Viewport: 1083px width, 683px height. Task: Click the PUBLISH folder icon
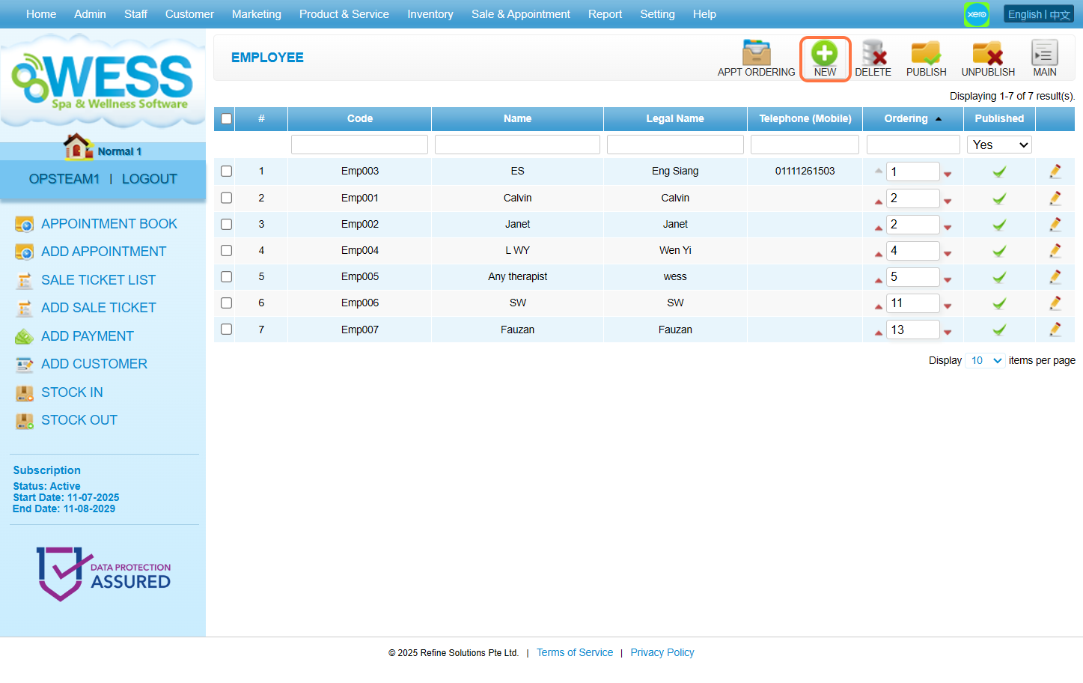(926, 54)
